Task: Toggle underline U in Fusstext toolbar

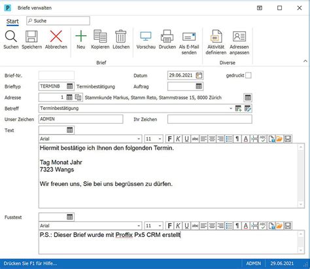Action: point(186,226)
